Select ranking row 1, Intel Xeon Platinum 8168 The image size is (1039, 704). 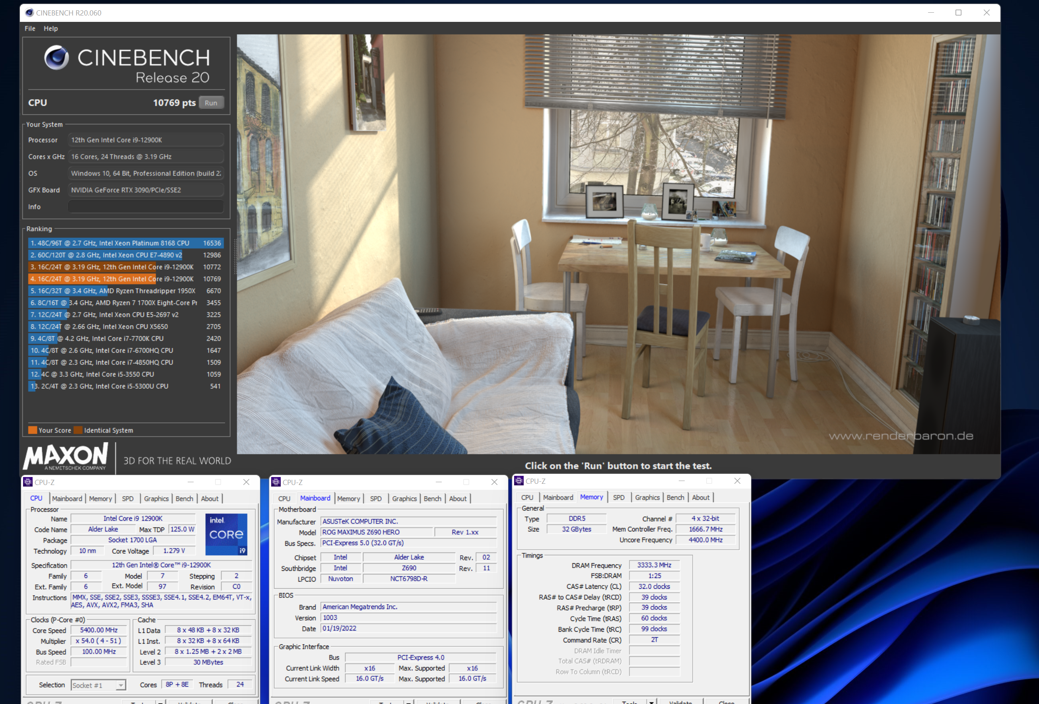[126, 243]
